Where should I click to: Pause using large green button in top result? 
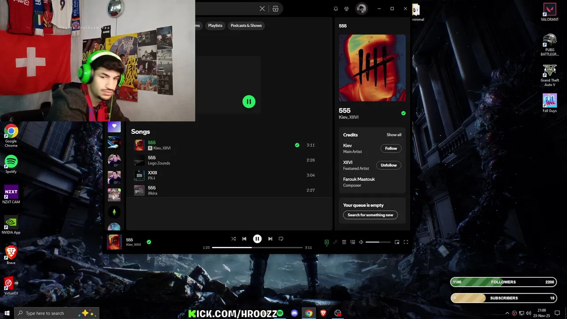coord(249,101)
